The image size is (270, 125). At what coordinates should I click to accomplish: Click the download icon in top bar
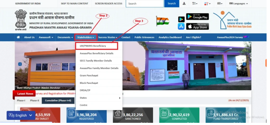point(184,4)
